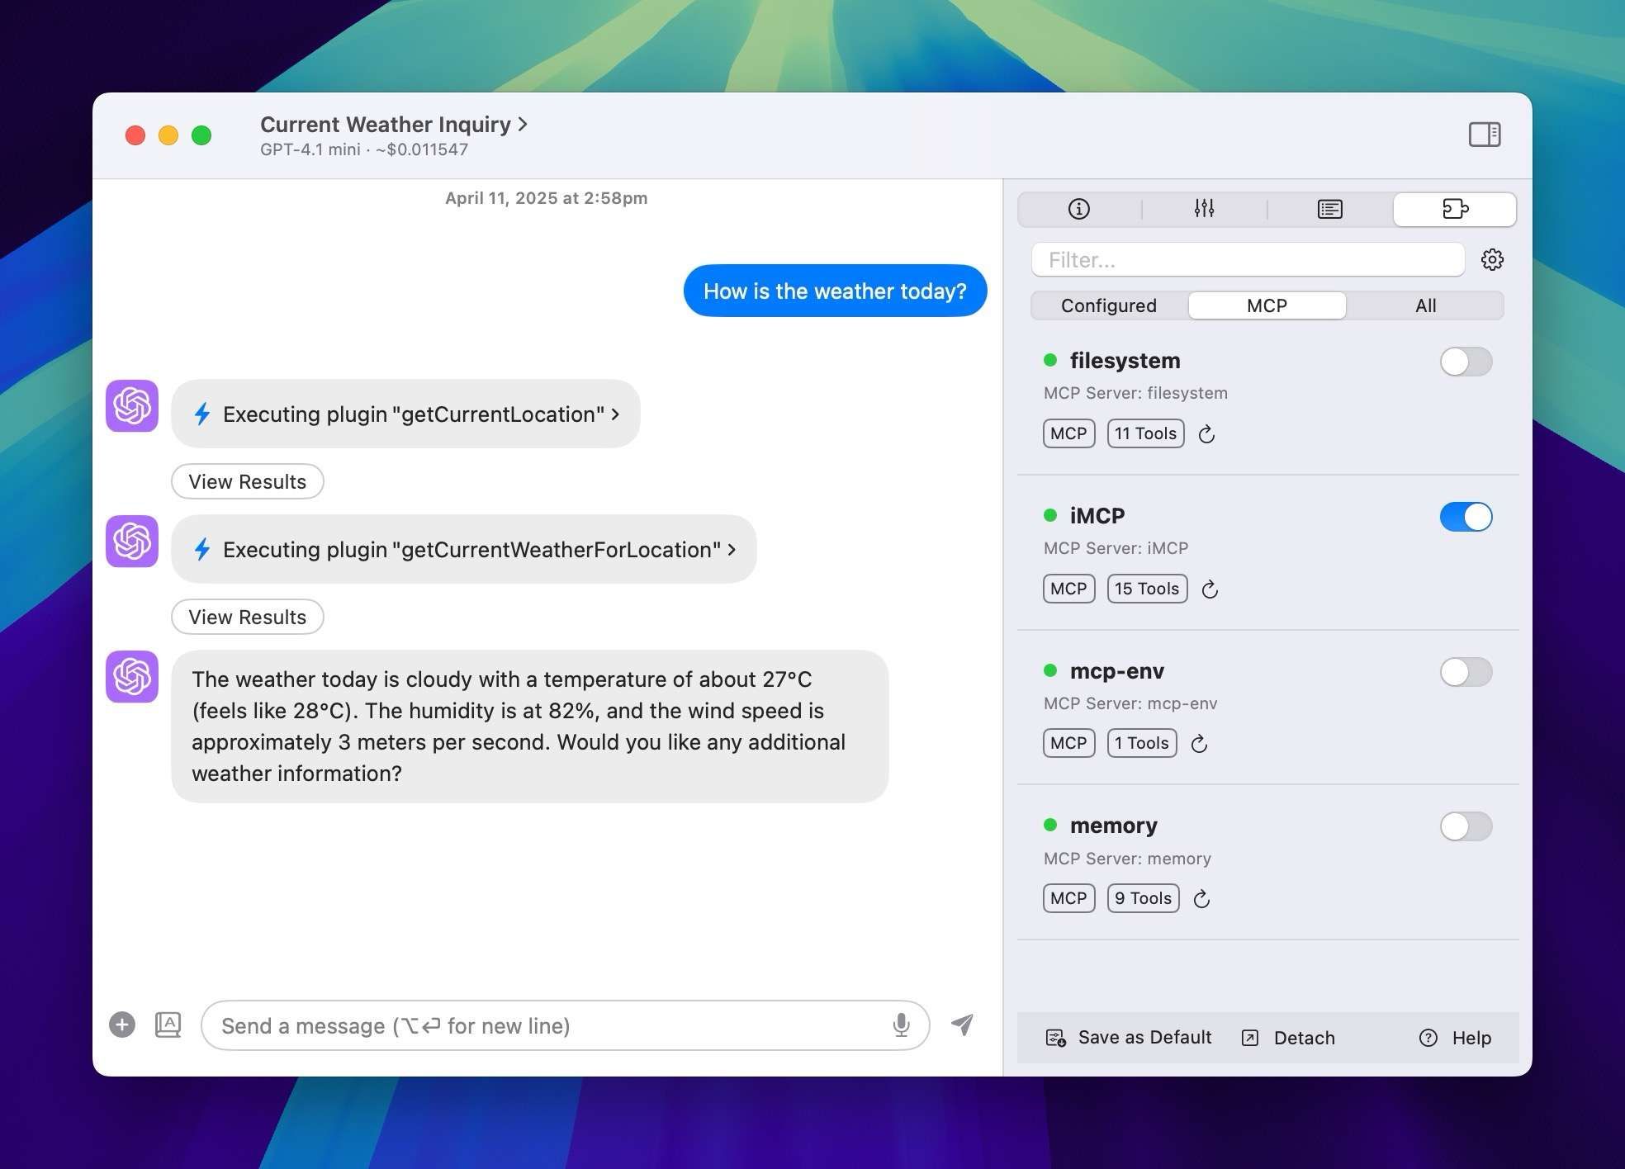Open the info panel tab
Screen dimensions: 1625x1169
(x=1079, y=209)
